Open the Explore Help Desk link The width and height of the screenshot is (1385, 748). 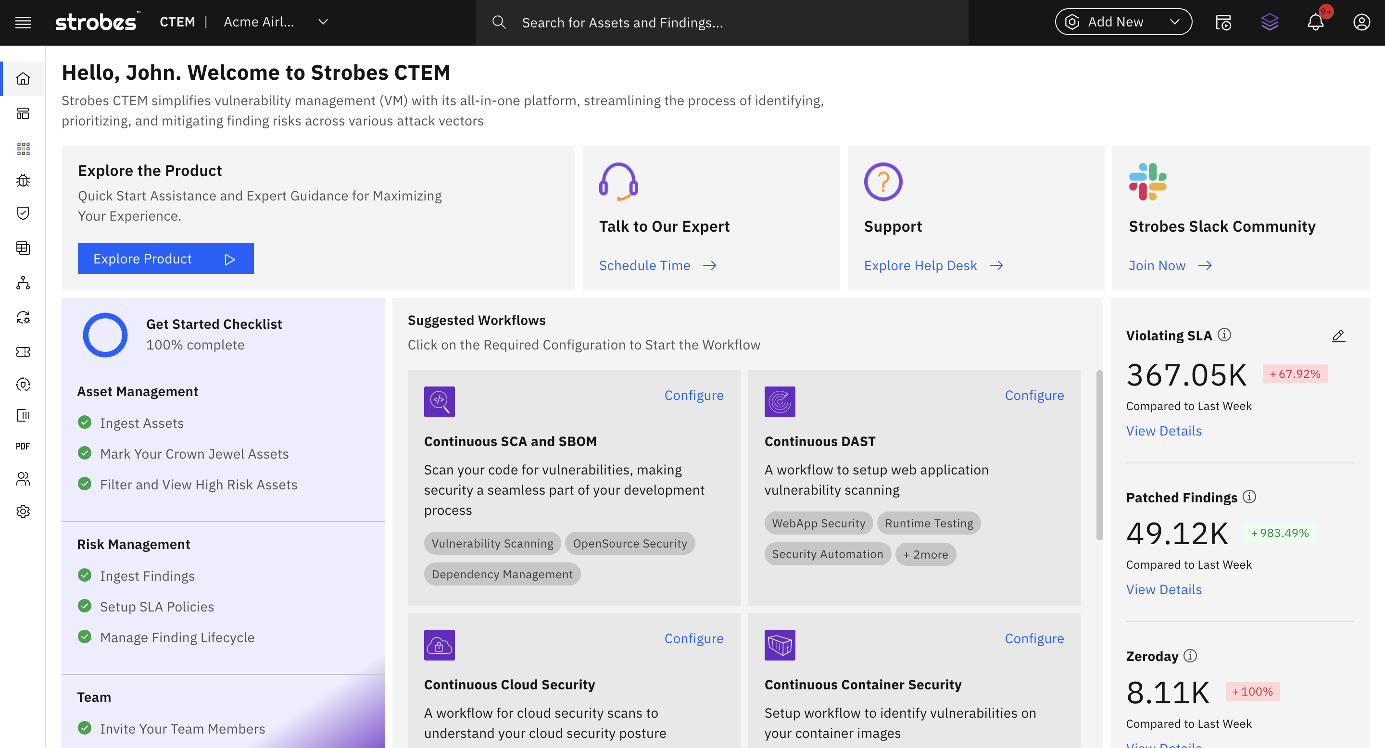click(933, 265)
